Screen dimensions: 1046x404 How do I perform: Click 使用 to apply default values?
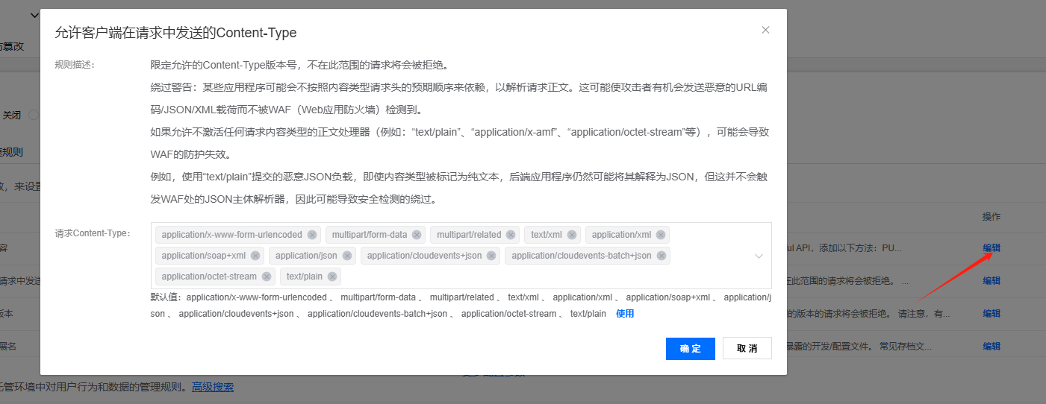pyautogui.click(x=625, y=314)
